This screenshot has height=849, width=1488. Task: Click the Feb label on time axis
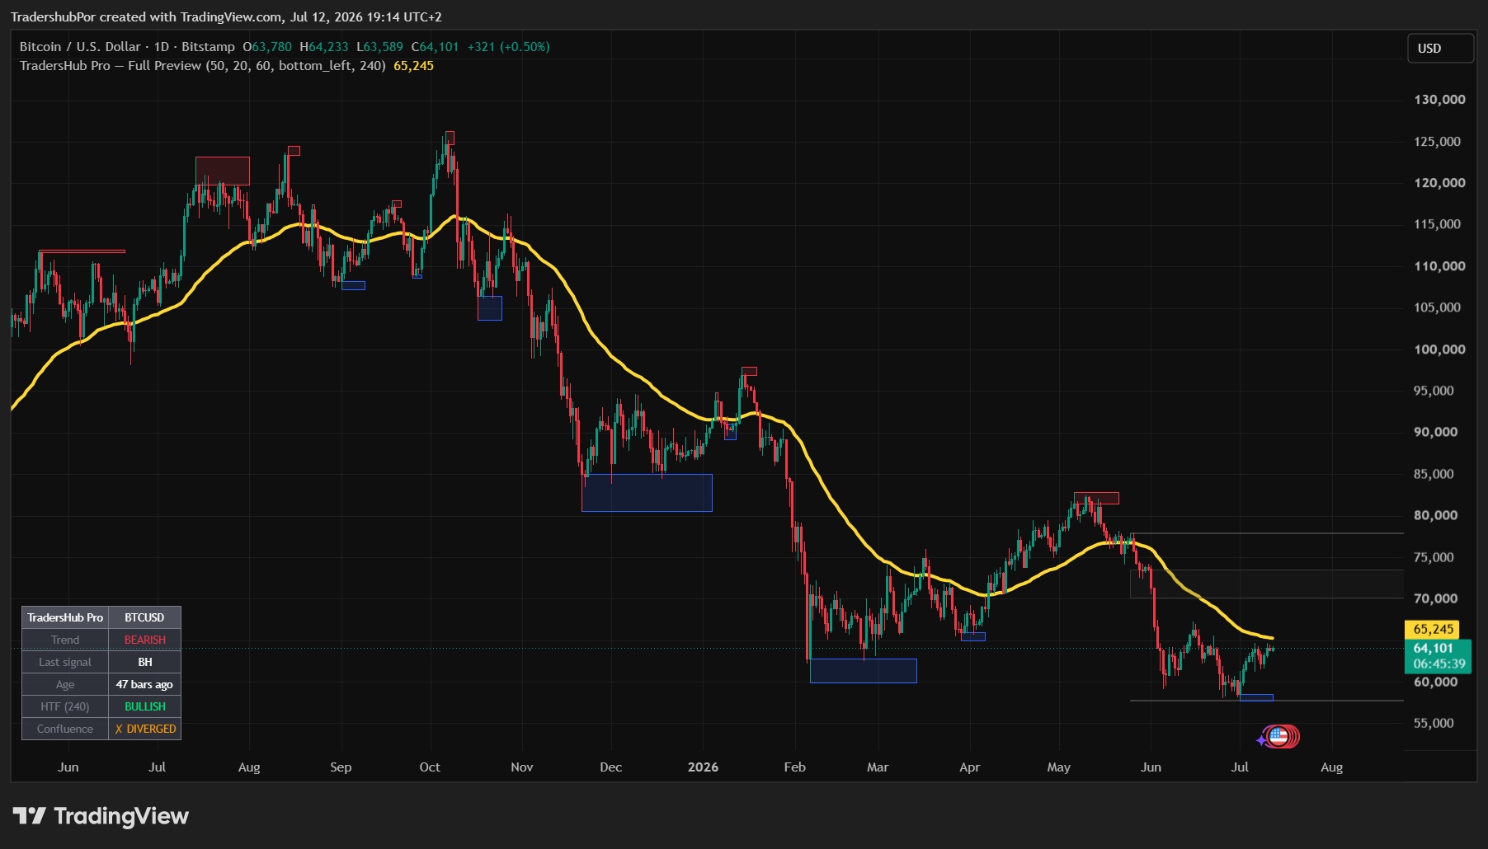(795, 767)
